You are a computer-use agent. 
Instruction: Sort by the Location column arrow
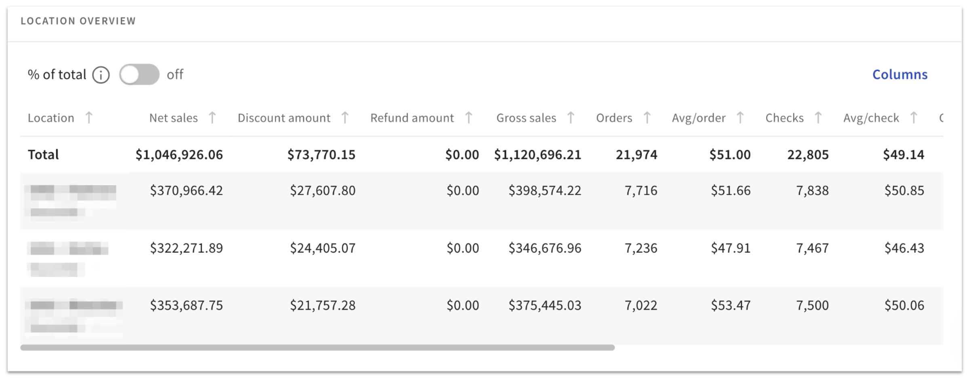[x=89, y=118]
